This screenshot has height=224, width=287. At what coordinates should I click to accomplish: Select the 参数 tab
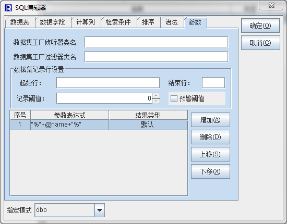coord(195,22)
